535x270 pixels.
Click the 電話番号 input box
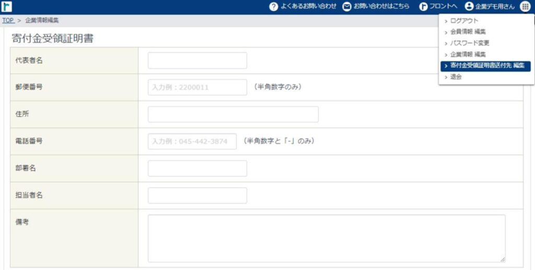pyautogui.click(x=192, y=142)
